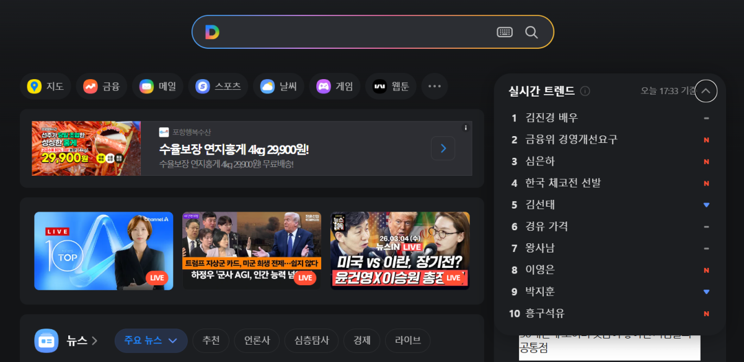Expand the 주요 뉴스 dropdown
744x362 pixels.
(x=151, y=340)
